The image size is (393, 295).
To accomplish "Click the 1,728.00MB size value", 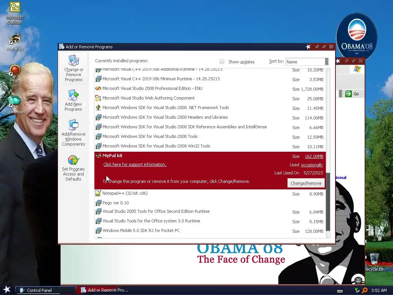I will pyautogui.click(x=312, y=89).
